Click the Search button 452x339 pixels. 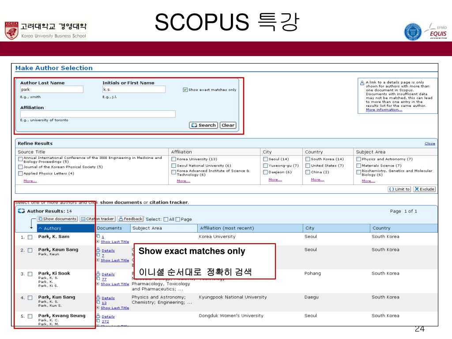pyautogui.click(x=203, y=125)
